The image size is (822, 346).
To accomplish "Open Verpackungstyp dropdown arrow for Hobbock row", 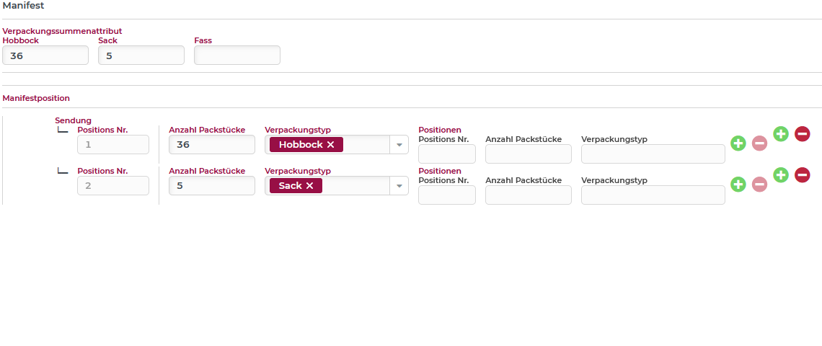I will [399, 145].
